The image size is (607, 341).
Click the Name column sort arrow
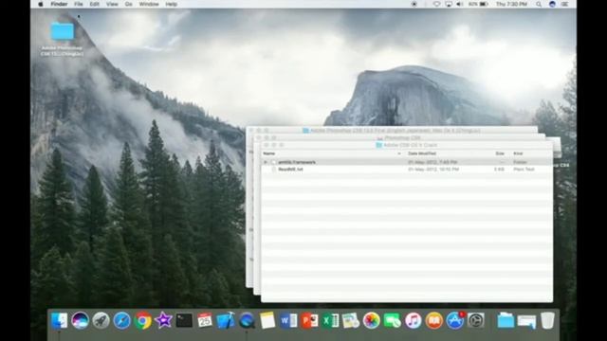(x=399, y=153)
